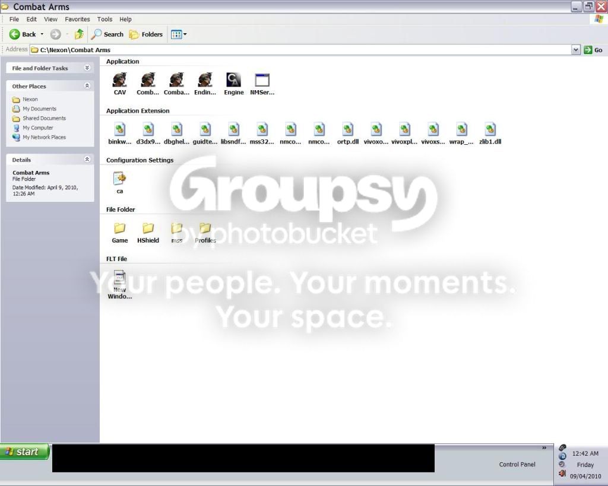Click the taskbar clock showing 12:42 AM
Image resolution: width=608 pixels, height=486 pixels.
point(585,453)
